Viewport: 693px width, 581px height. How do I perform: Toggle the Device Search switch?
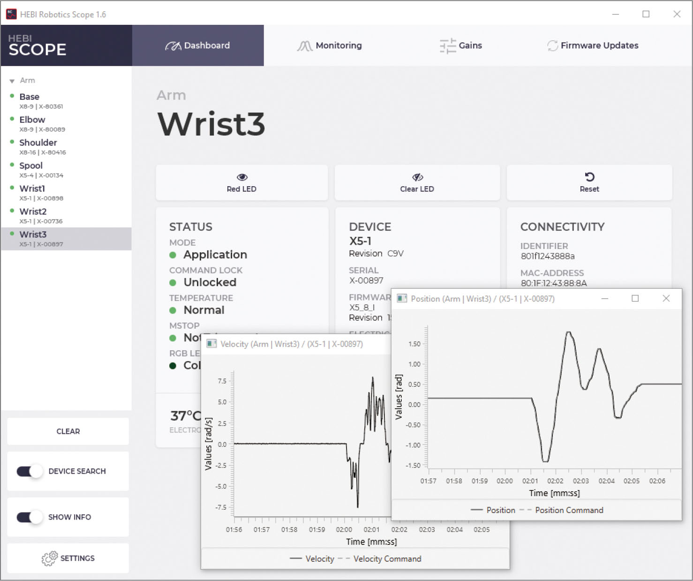coord(30,471)
